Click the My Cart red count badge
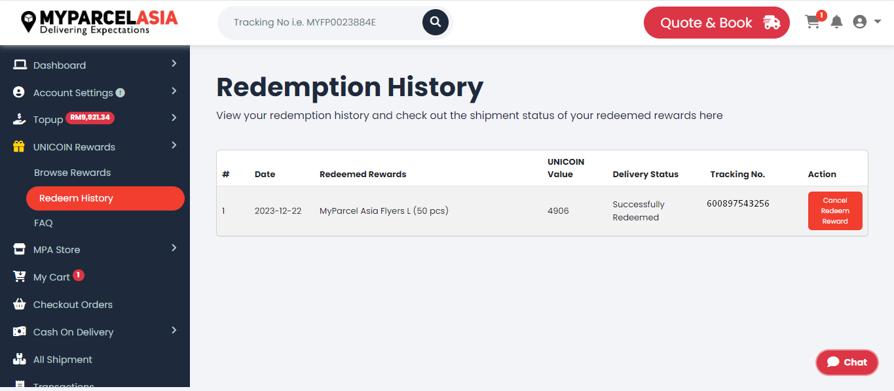The height and width of the screenshot is (391, 894). click(x=79, y=275)
